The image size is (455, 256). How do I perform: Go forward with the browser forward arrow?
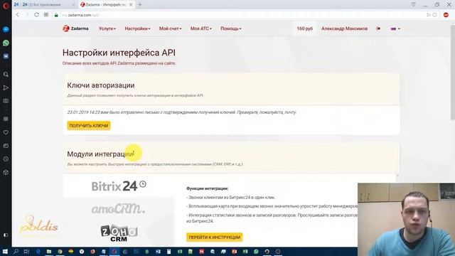(27, 15)
